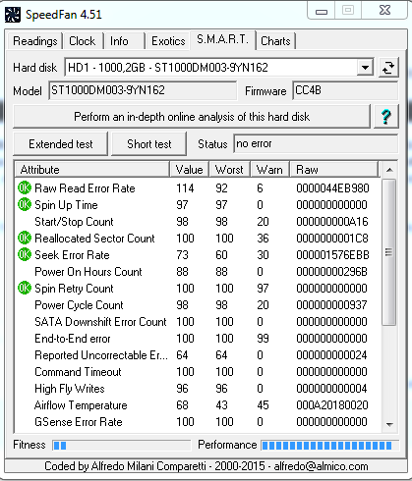Click OK icon next to Spin Up Time

tap(25, 204)
